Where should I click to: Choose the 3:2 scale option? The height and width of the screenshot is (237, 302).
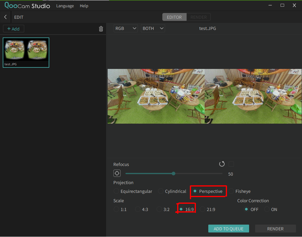(x=163, y=209)
